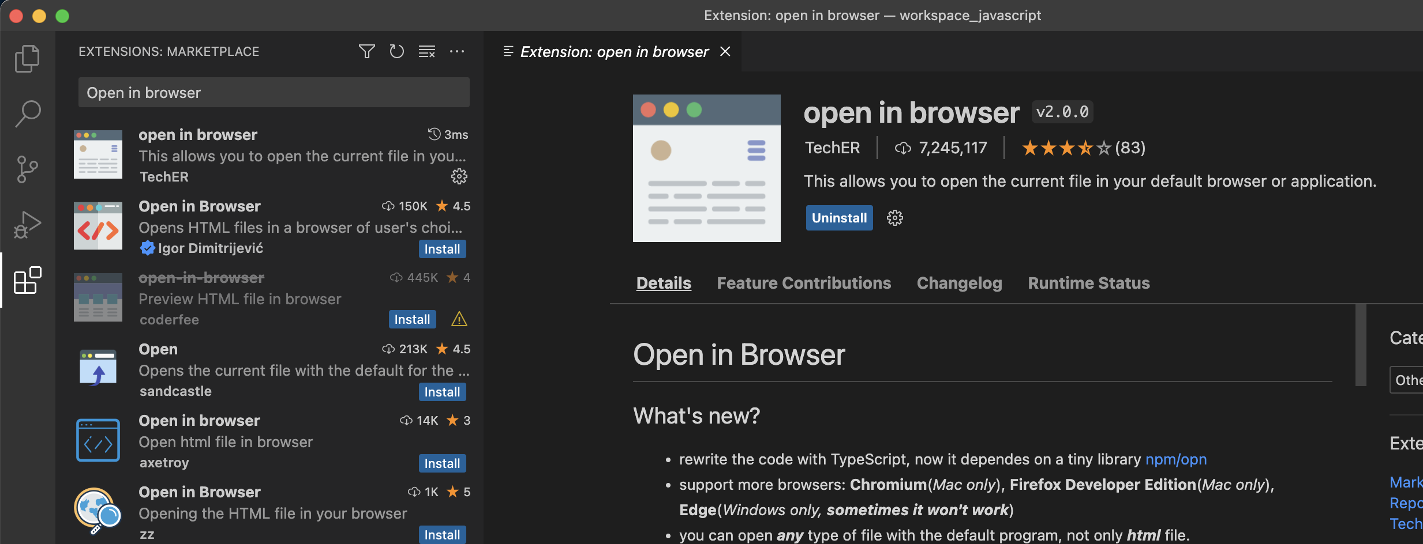Click the verified badge by Igor Dimitrijević
This screenshot has height=544, width=1423.
pos(148,248)
